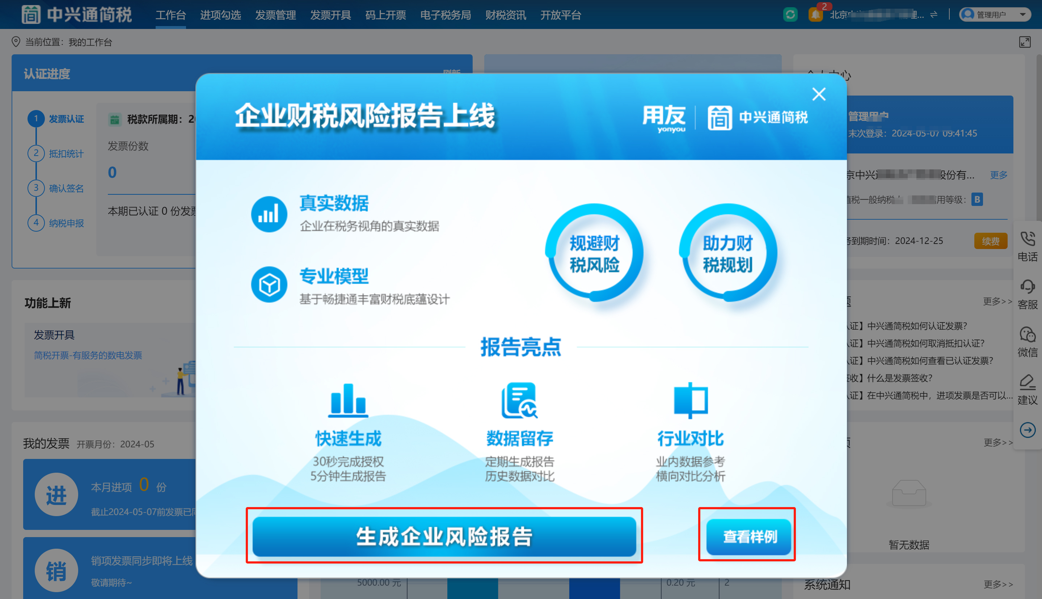Viewport: 1042px width, 599px height.
Task: Open the 发票管理 menu
Action: coord(276,15)
